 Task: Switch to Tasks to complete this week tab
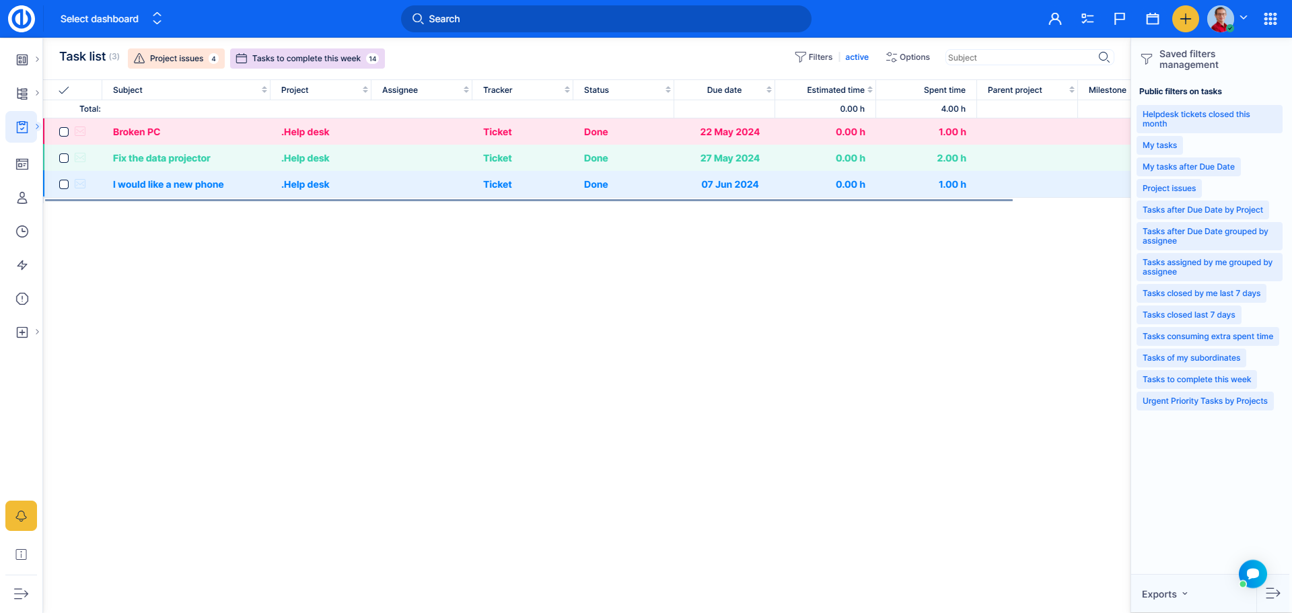(307, 59)
